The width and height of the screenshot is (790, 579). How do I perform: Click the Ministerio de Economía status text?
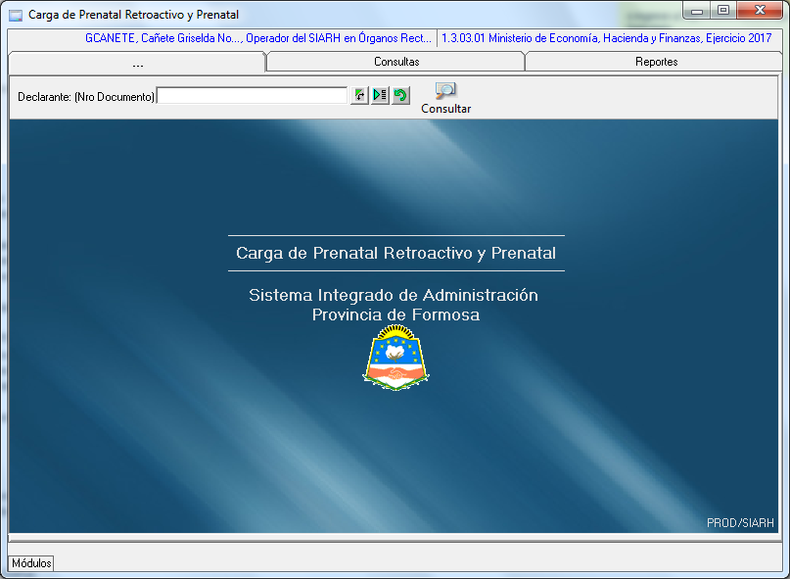607,38
